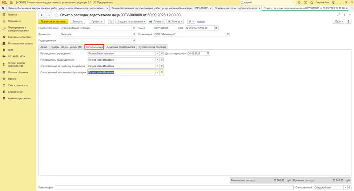Open Руководитель подразделения record link icon
Viewport: 354px width, 191px height.
tap(161, 60)
